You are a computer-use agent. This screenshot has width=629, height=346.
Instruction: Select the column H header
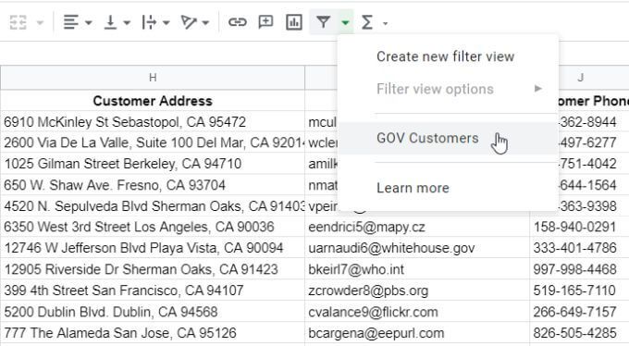point(153,78)
